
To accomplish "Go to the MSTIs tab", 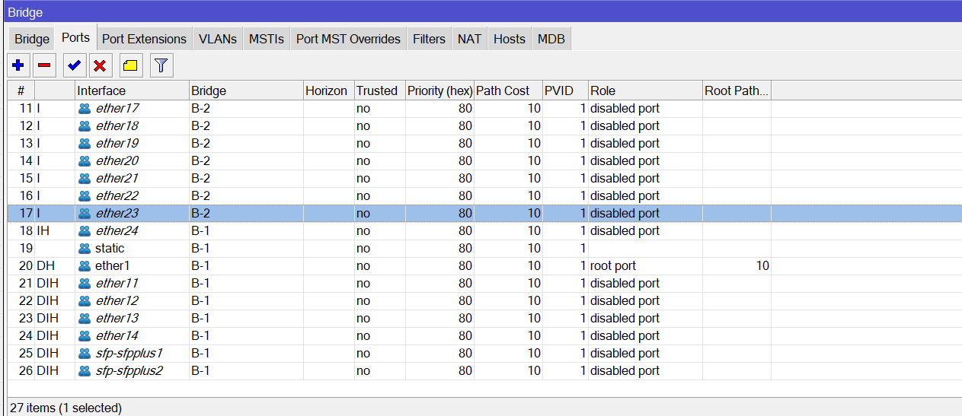I will coord(267,39).
